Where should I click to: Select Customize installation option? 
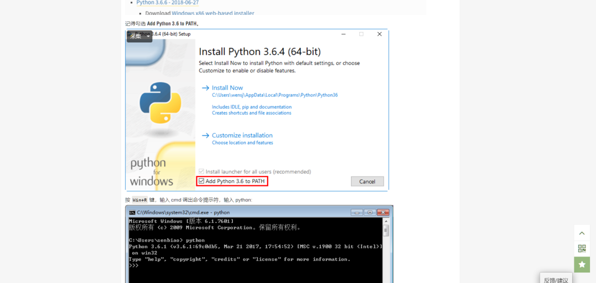coord(242,135)
